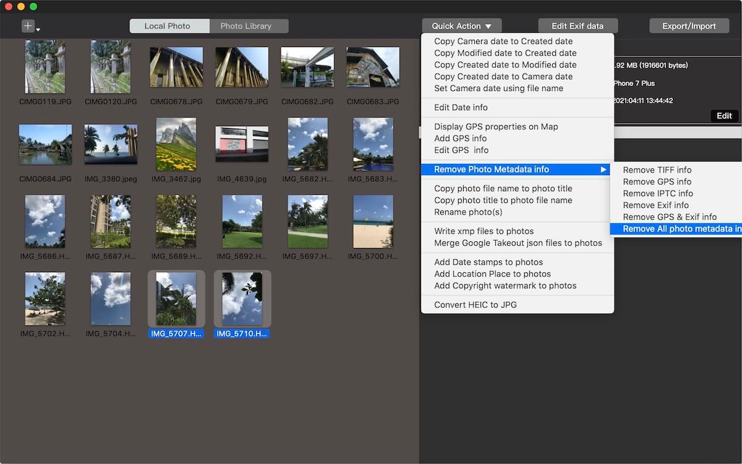Select the IMG_5697 thumbnail

point(307,221)
